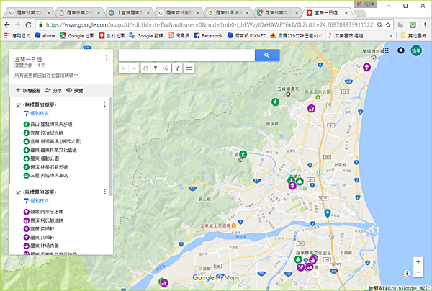Open the teal account avatar
Viewport: 432px width, 291px height.
(416, 50)
